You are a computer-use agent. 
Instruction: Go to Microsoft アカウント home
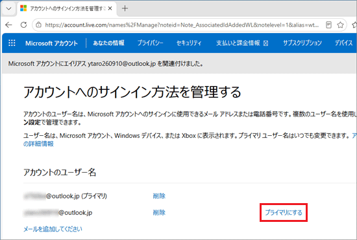coord(51,43)
